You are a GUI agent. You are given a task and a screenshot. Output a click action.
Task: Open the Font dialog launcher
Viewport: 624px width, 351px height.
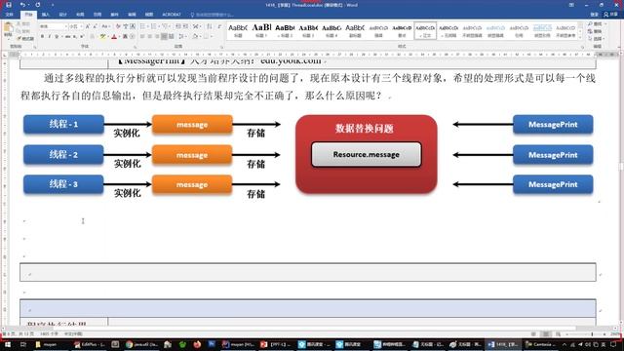pos(135,47)
